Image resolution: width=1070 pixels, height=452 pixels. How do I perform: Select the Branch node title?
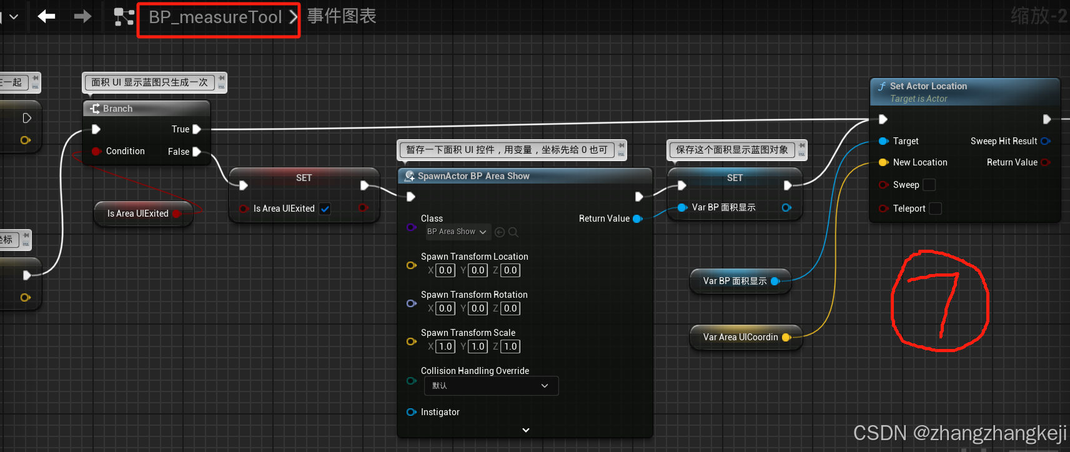117,109
